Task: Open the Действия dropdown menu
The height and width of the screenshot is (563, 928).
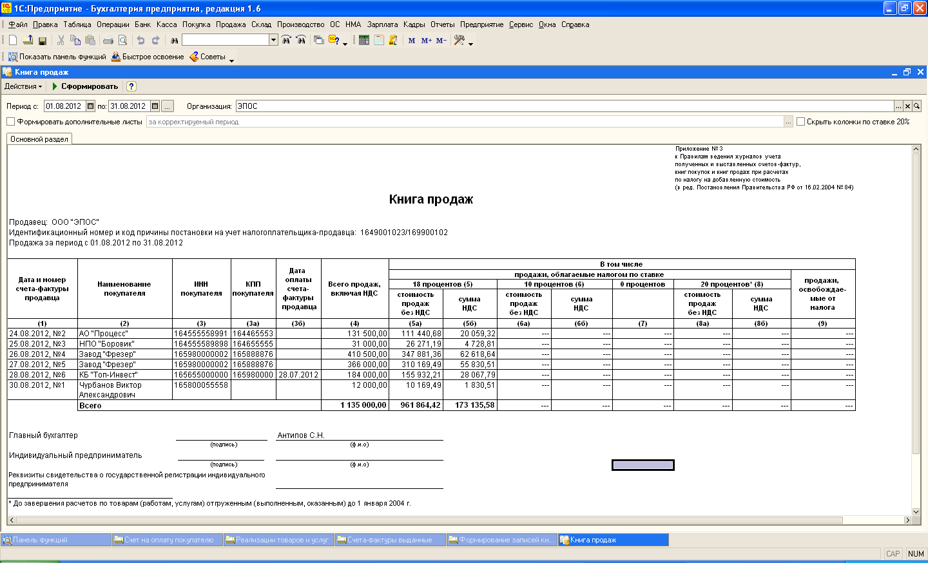Action: [23, 86]
